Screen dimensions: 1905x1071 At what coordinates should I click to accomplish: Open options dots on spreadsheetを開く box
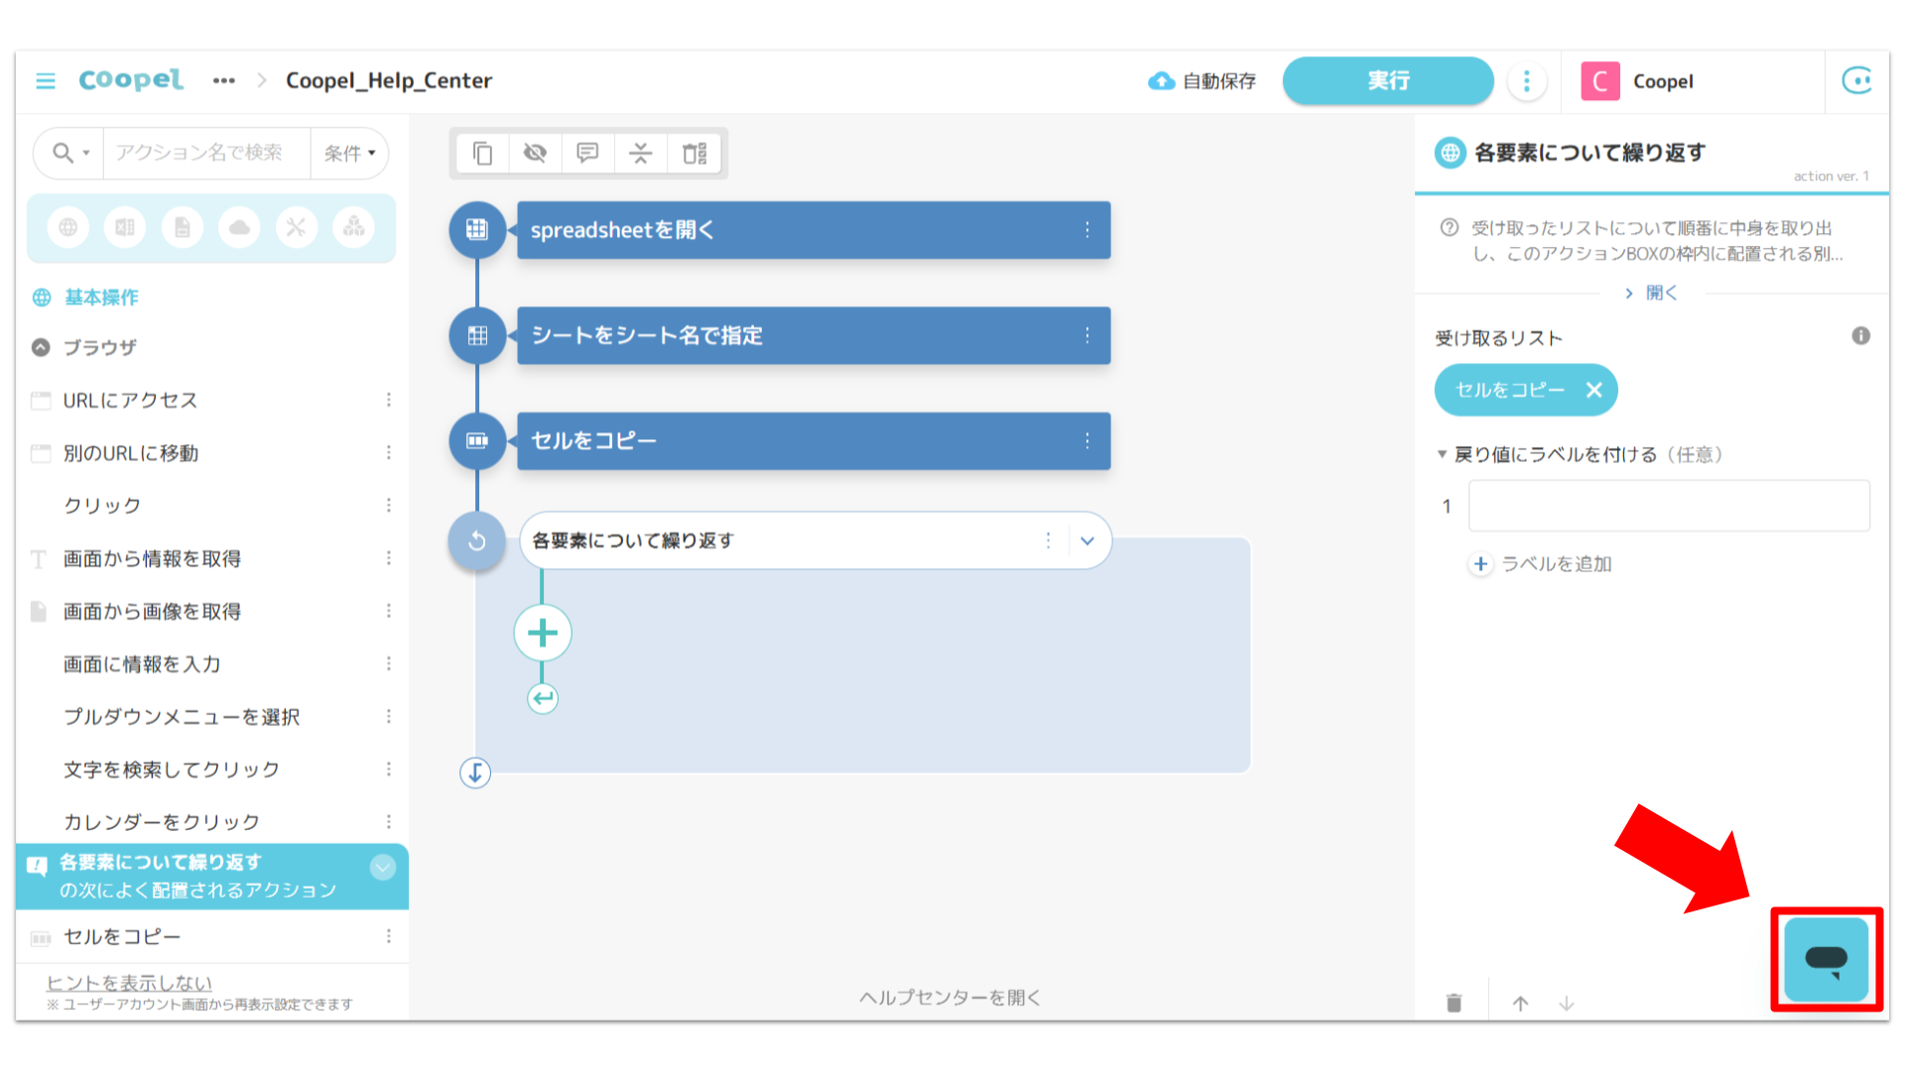(x=1087, y=230)
